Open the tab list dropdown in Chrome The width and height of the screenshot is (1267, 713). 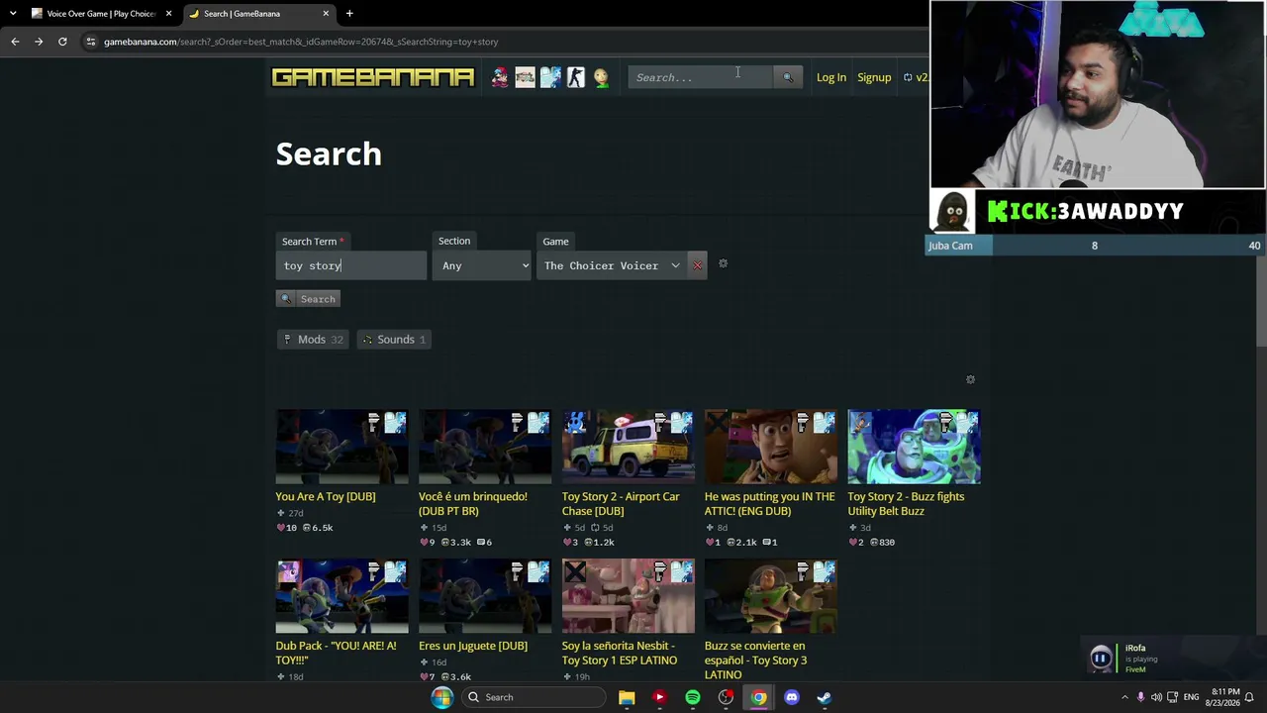(13, 14)
